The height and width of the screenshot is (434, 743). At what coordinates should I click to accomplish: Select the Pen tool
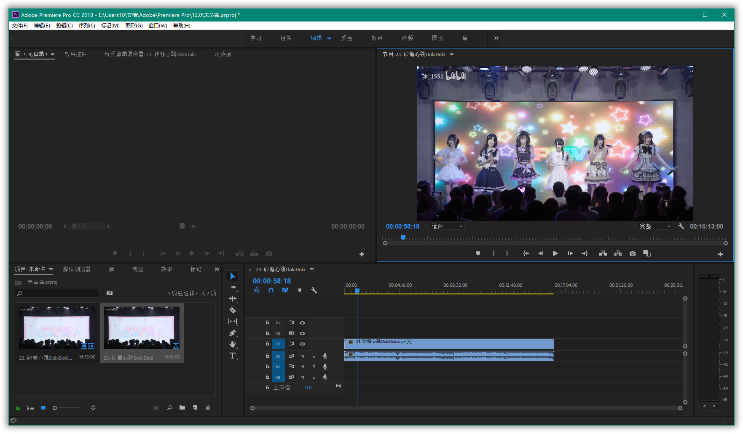[x=232, y=333]
